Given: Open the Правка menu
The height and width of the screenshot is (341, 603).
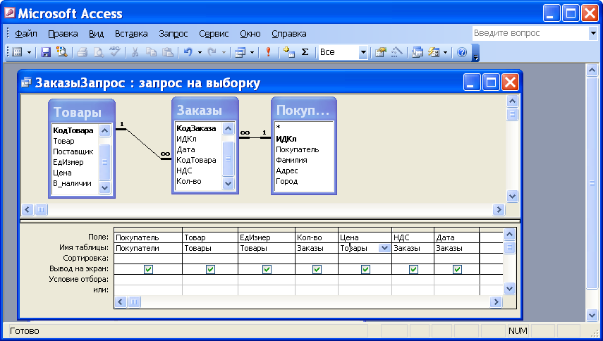Looking at the screenshot, I should (63, 34).
